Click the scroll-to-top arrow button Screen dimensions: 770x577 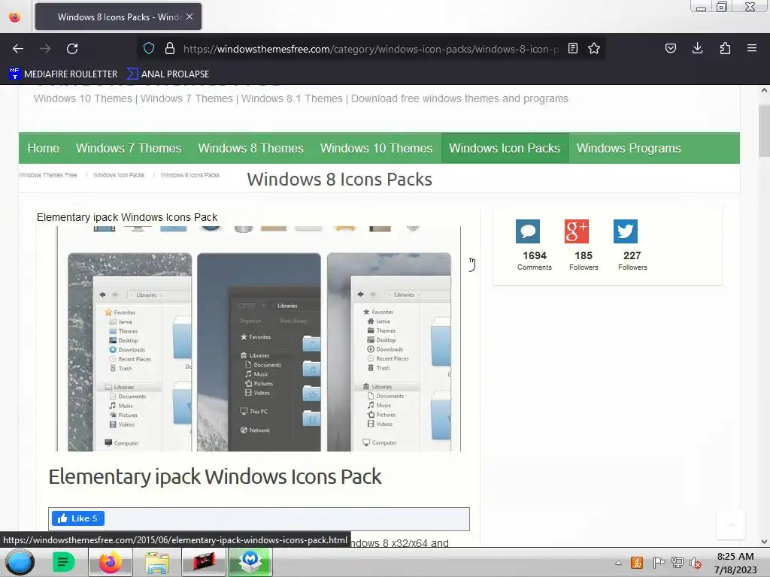click(731, 525)
